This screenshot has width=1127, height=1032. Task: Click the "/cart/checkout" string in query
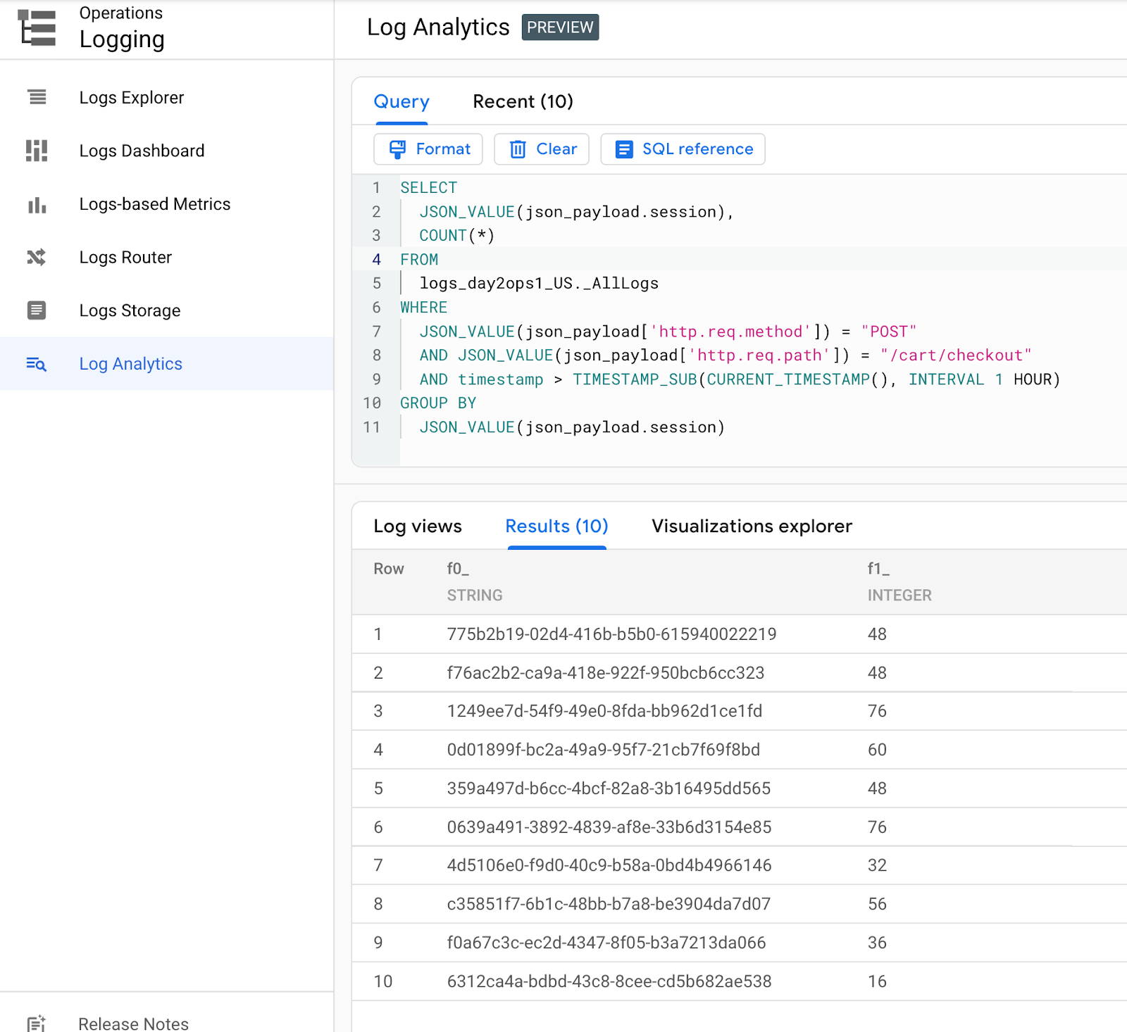click(956, 355)
